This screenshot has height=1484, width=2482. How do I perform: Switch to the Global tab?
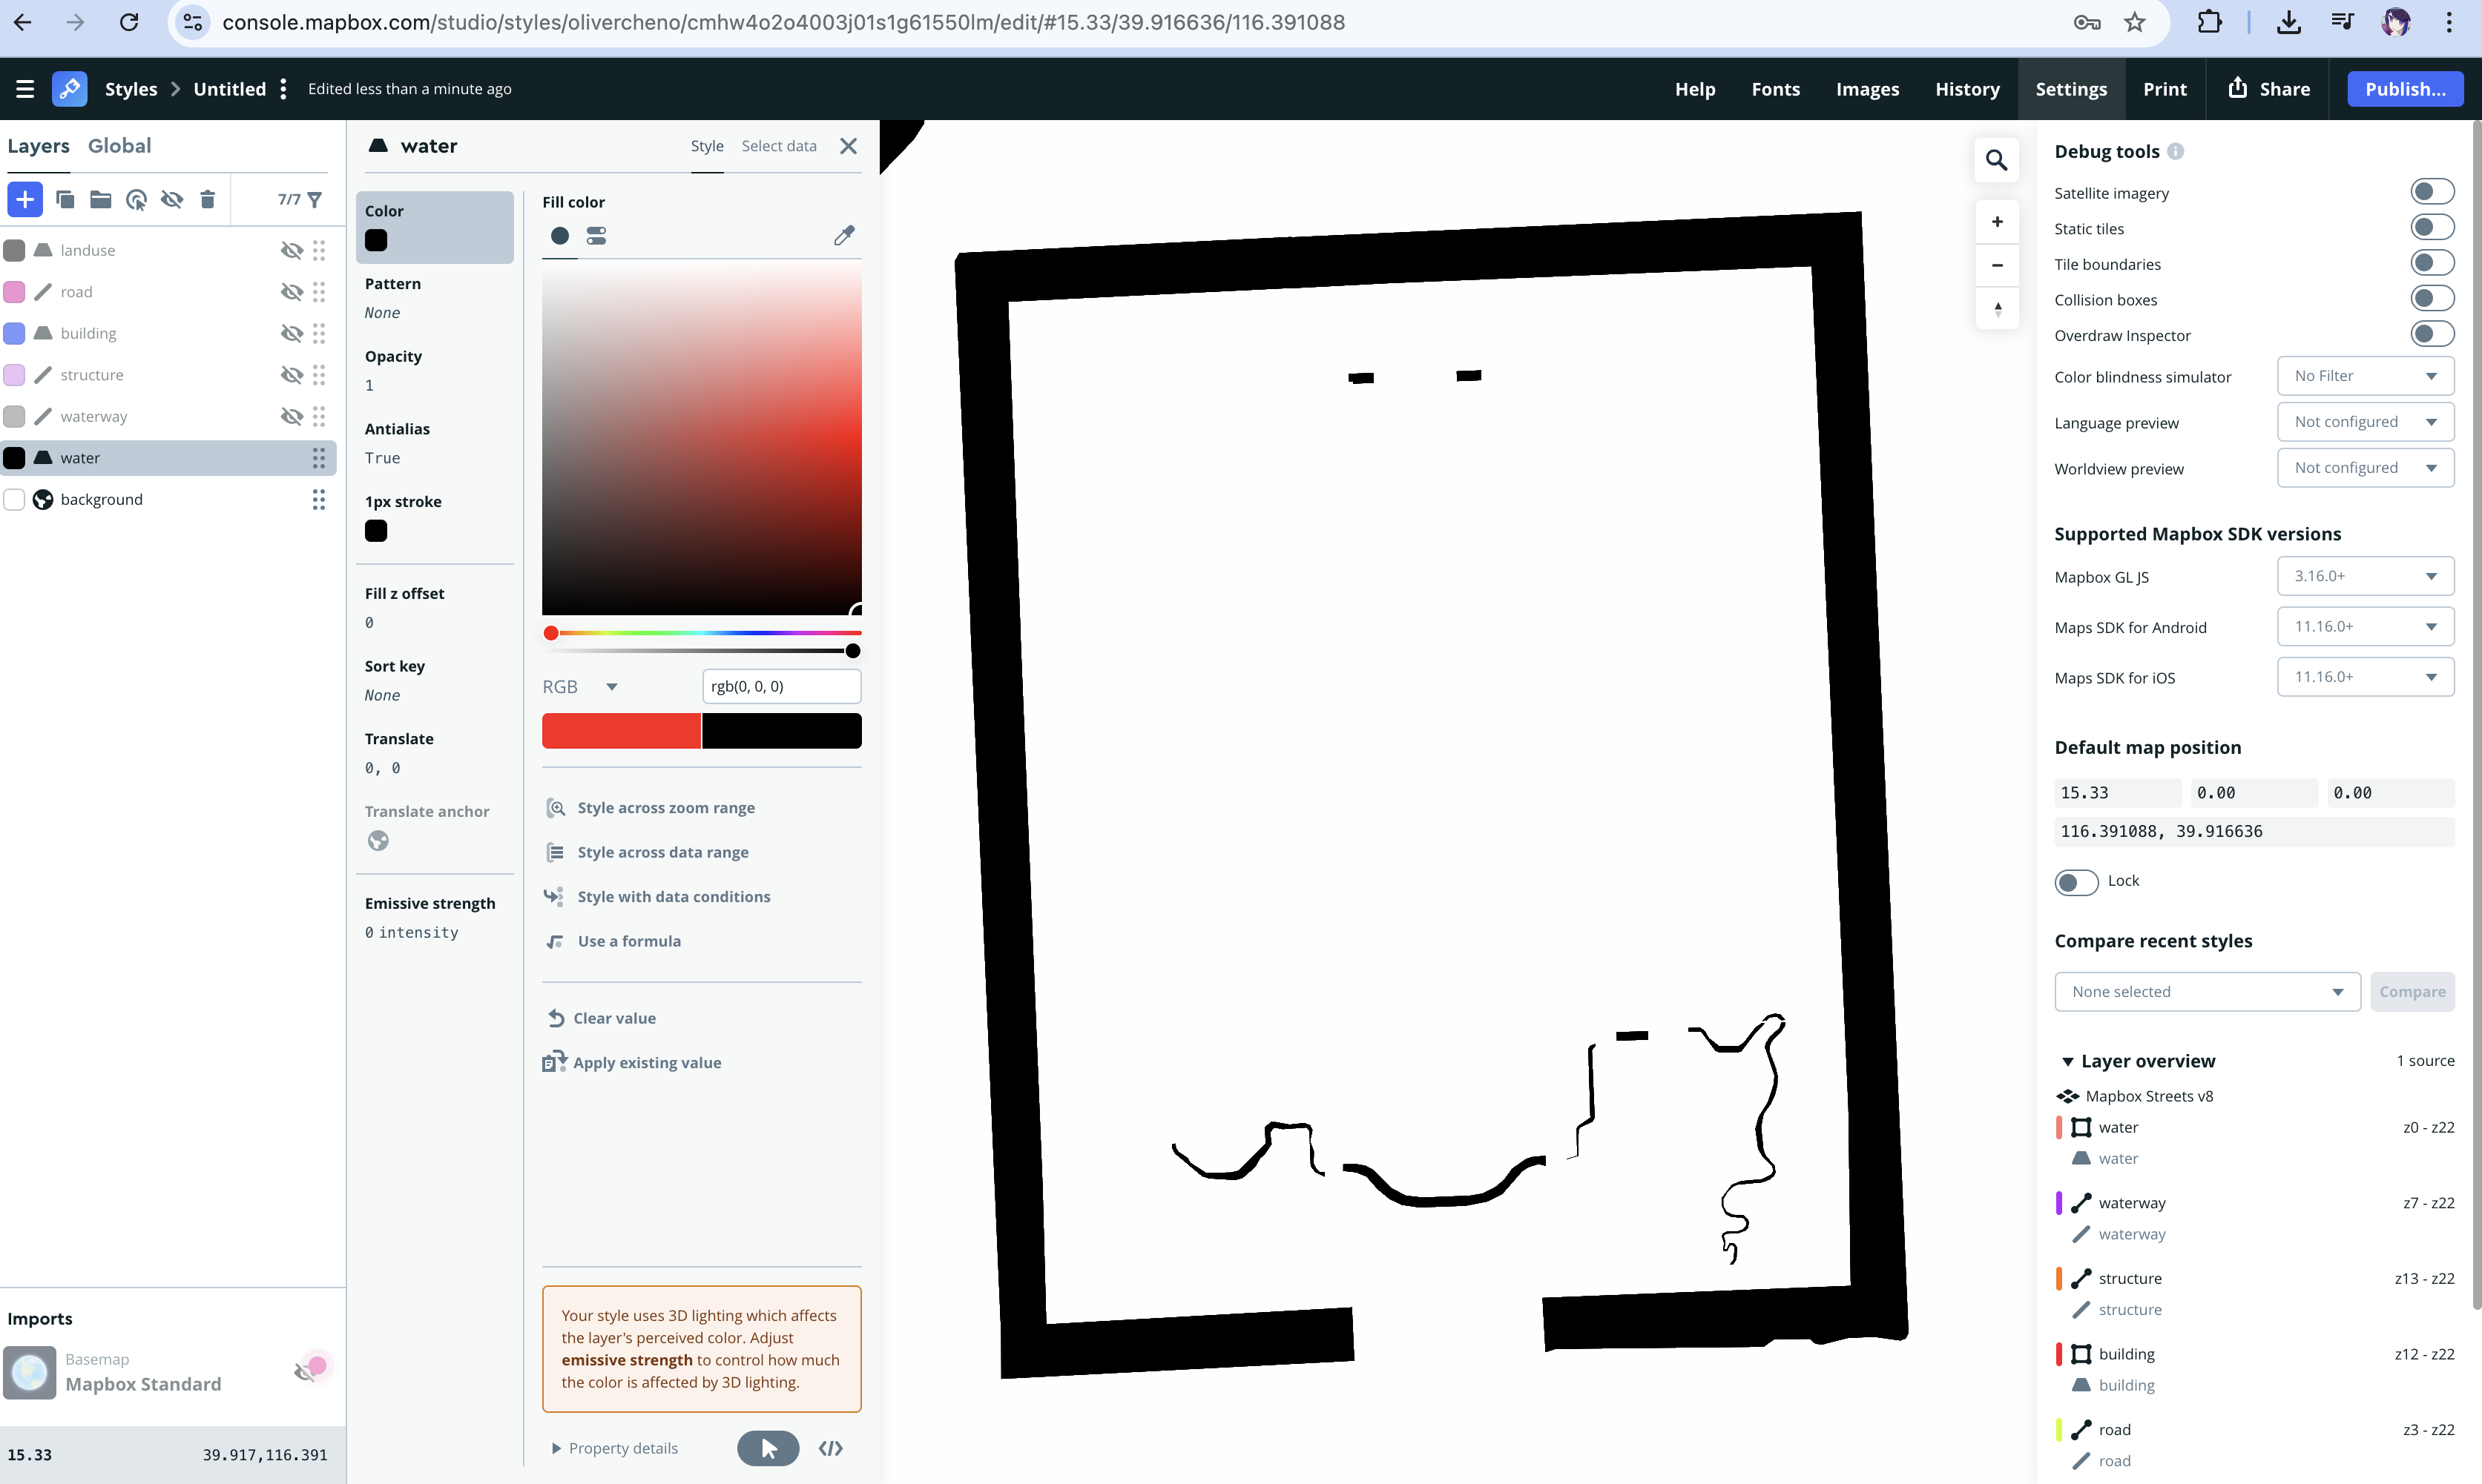tap(119, 146)
